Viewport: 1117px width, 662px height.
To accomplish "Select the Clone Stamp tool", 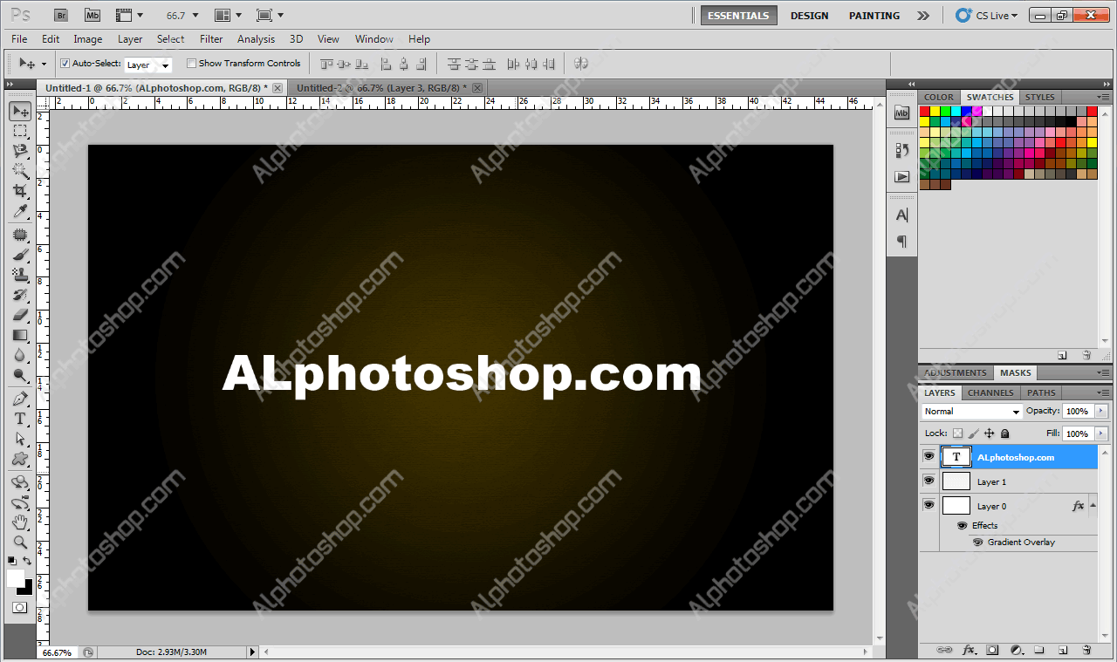I will point(20,275).
